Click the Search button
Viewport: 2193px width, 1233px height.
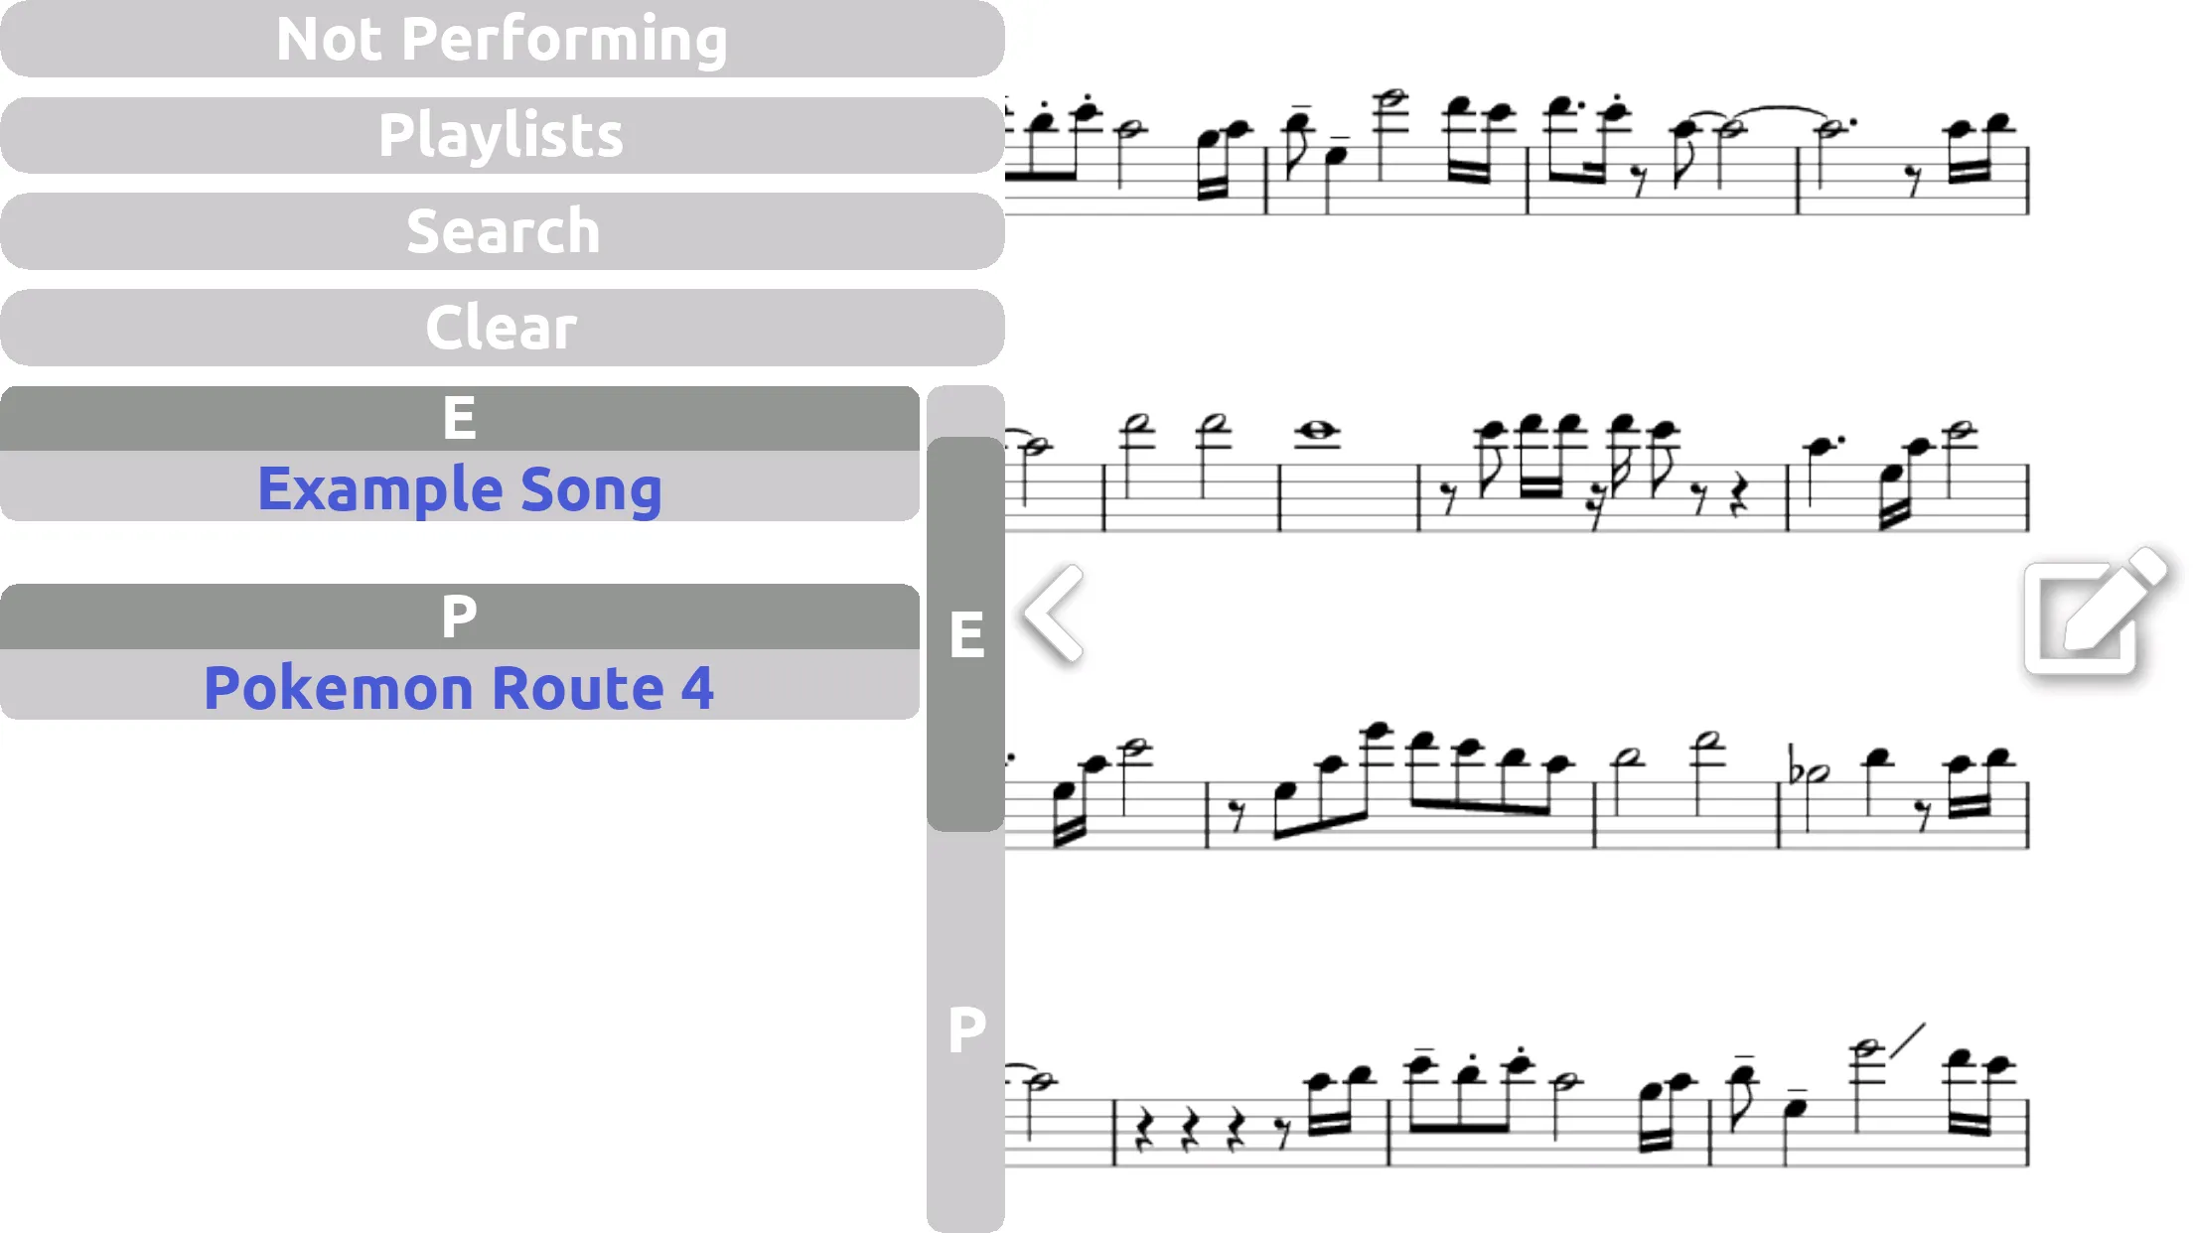pyautogui.click(x=504, y=230)
